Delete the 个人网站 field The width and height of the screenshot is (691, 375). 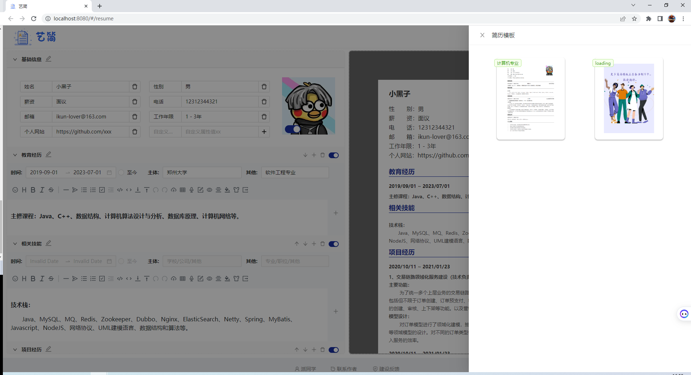click(x=135, y=132)
